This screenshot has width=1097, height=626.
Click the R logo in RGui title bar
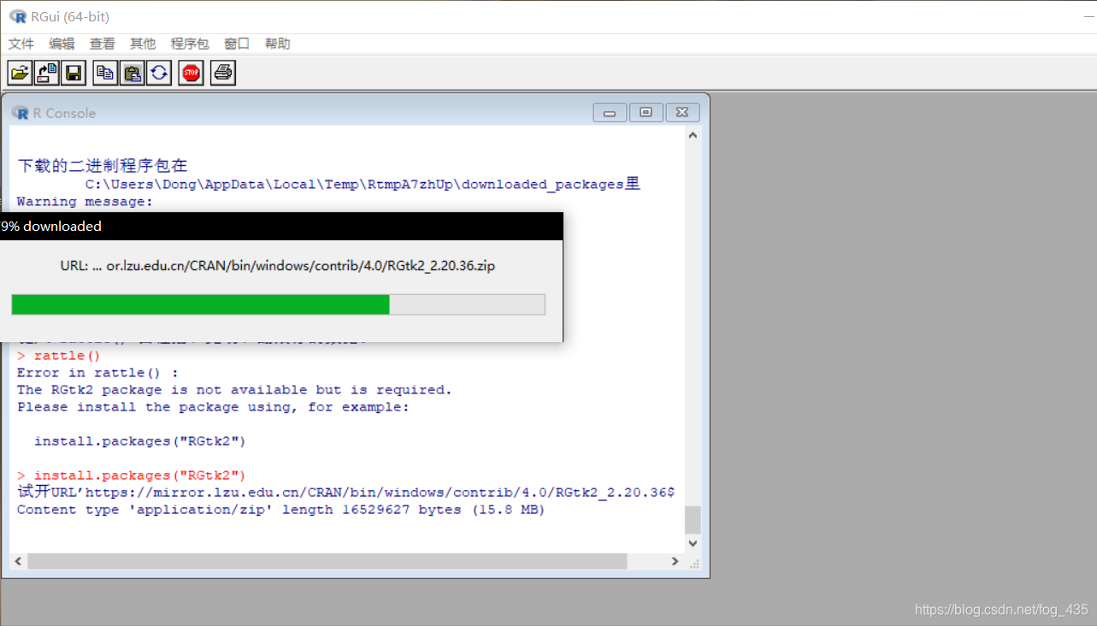[17, 16]
